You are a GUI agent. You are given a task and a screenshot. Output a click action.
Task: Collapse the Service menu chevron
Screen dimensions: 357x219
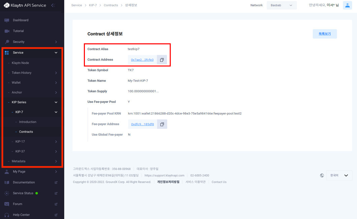(56, 53)
